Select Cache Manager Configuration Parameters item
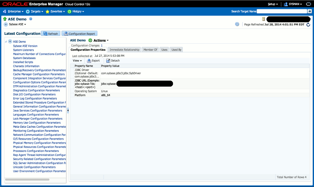 tap(39, 74)
